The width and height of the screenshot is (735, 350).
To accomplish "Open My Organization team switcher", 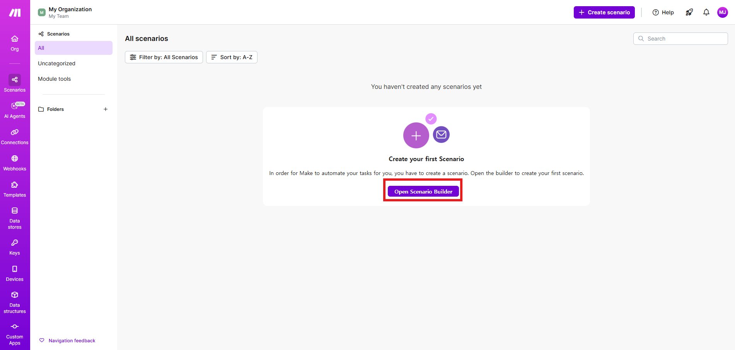I will click(x=65, y=12).
